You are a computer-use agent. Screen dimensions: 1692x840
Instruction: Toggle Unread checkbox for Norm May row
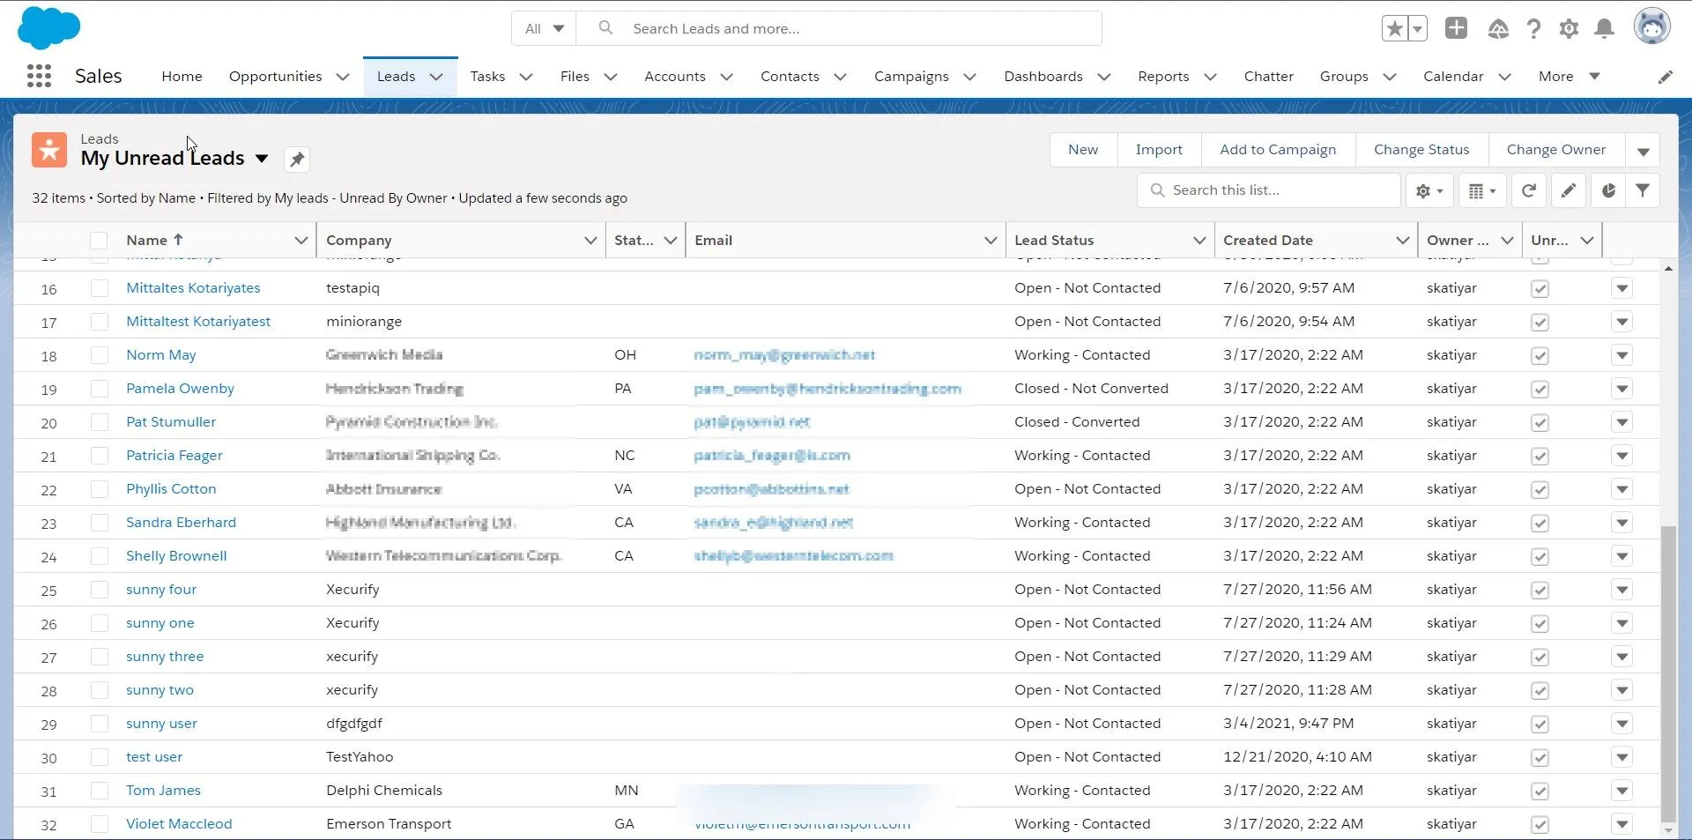click(1540, 356)
